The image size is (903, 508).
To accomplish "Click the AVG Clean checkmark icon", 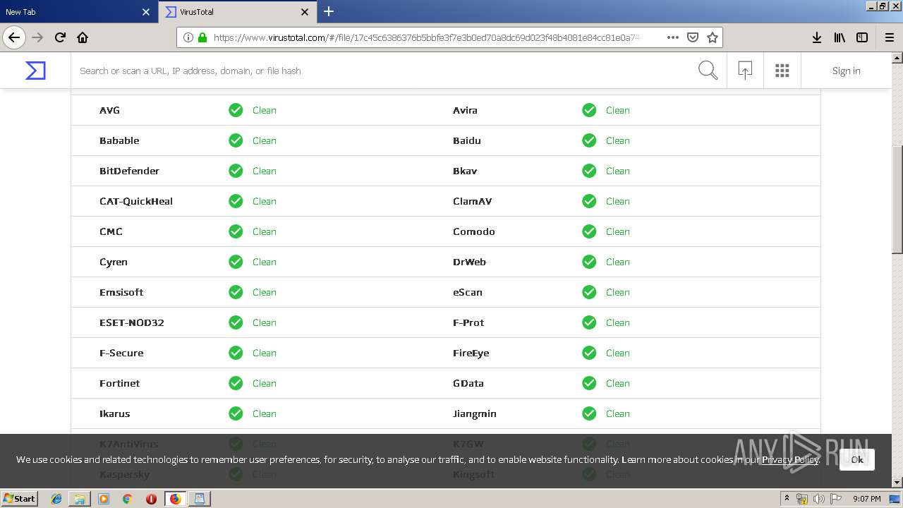I will tap(236, 110).
